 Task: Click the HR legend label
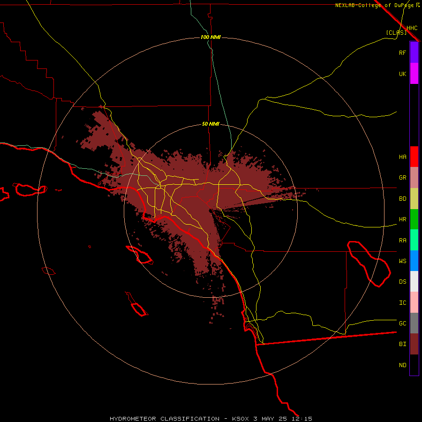pos(402,219)
